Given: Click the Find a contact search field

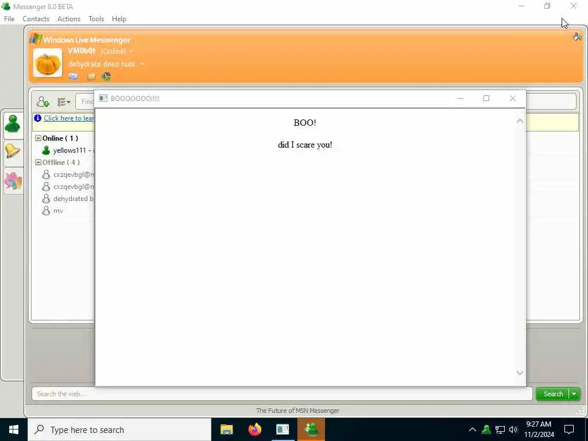Looking at the screenshot, I should (x=86, y=102).
